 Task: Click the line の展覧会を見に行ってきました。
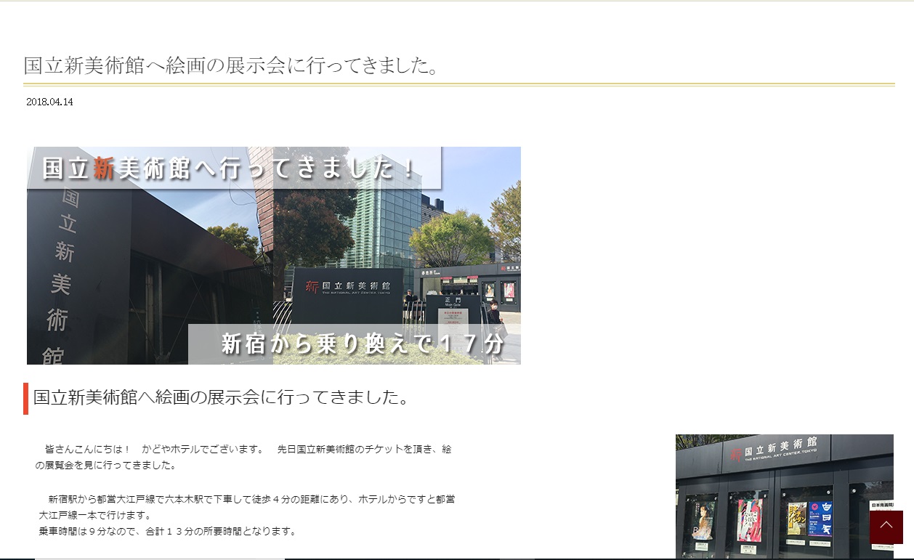click(x=105, y=466)
